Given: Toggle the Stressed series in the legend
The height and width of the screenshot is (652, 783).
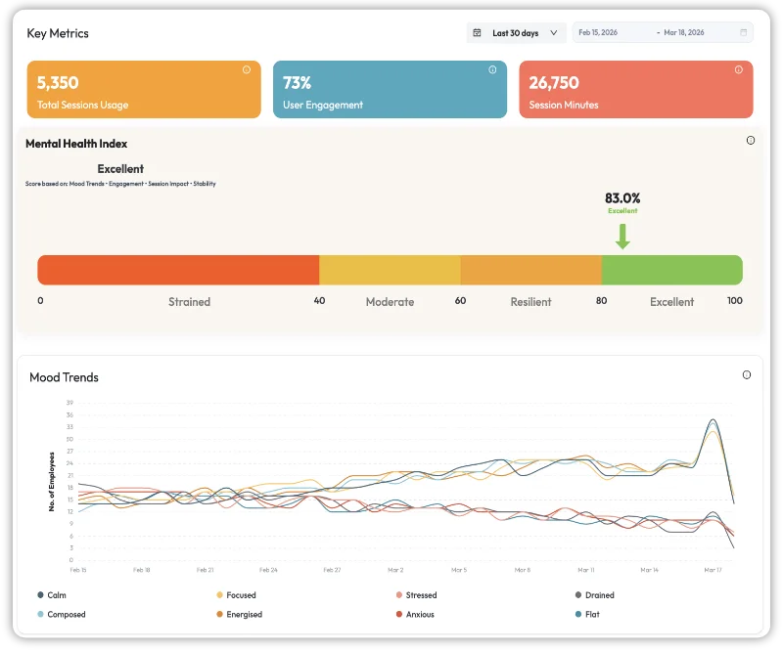Looking at the screenshot, I should coord(417,595).
